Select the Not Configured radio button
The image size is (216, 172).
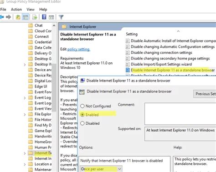[x=82, y=106]
